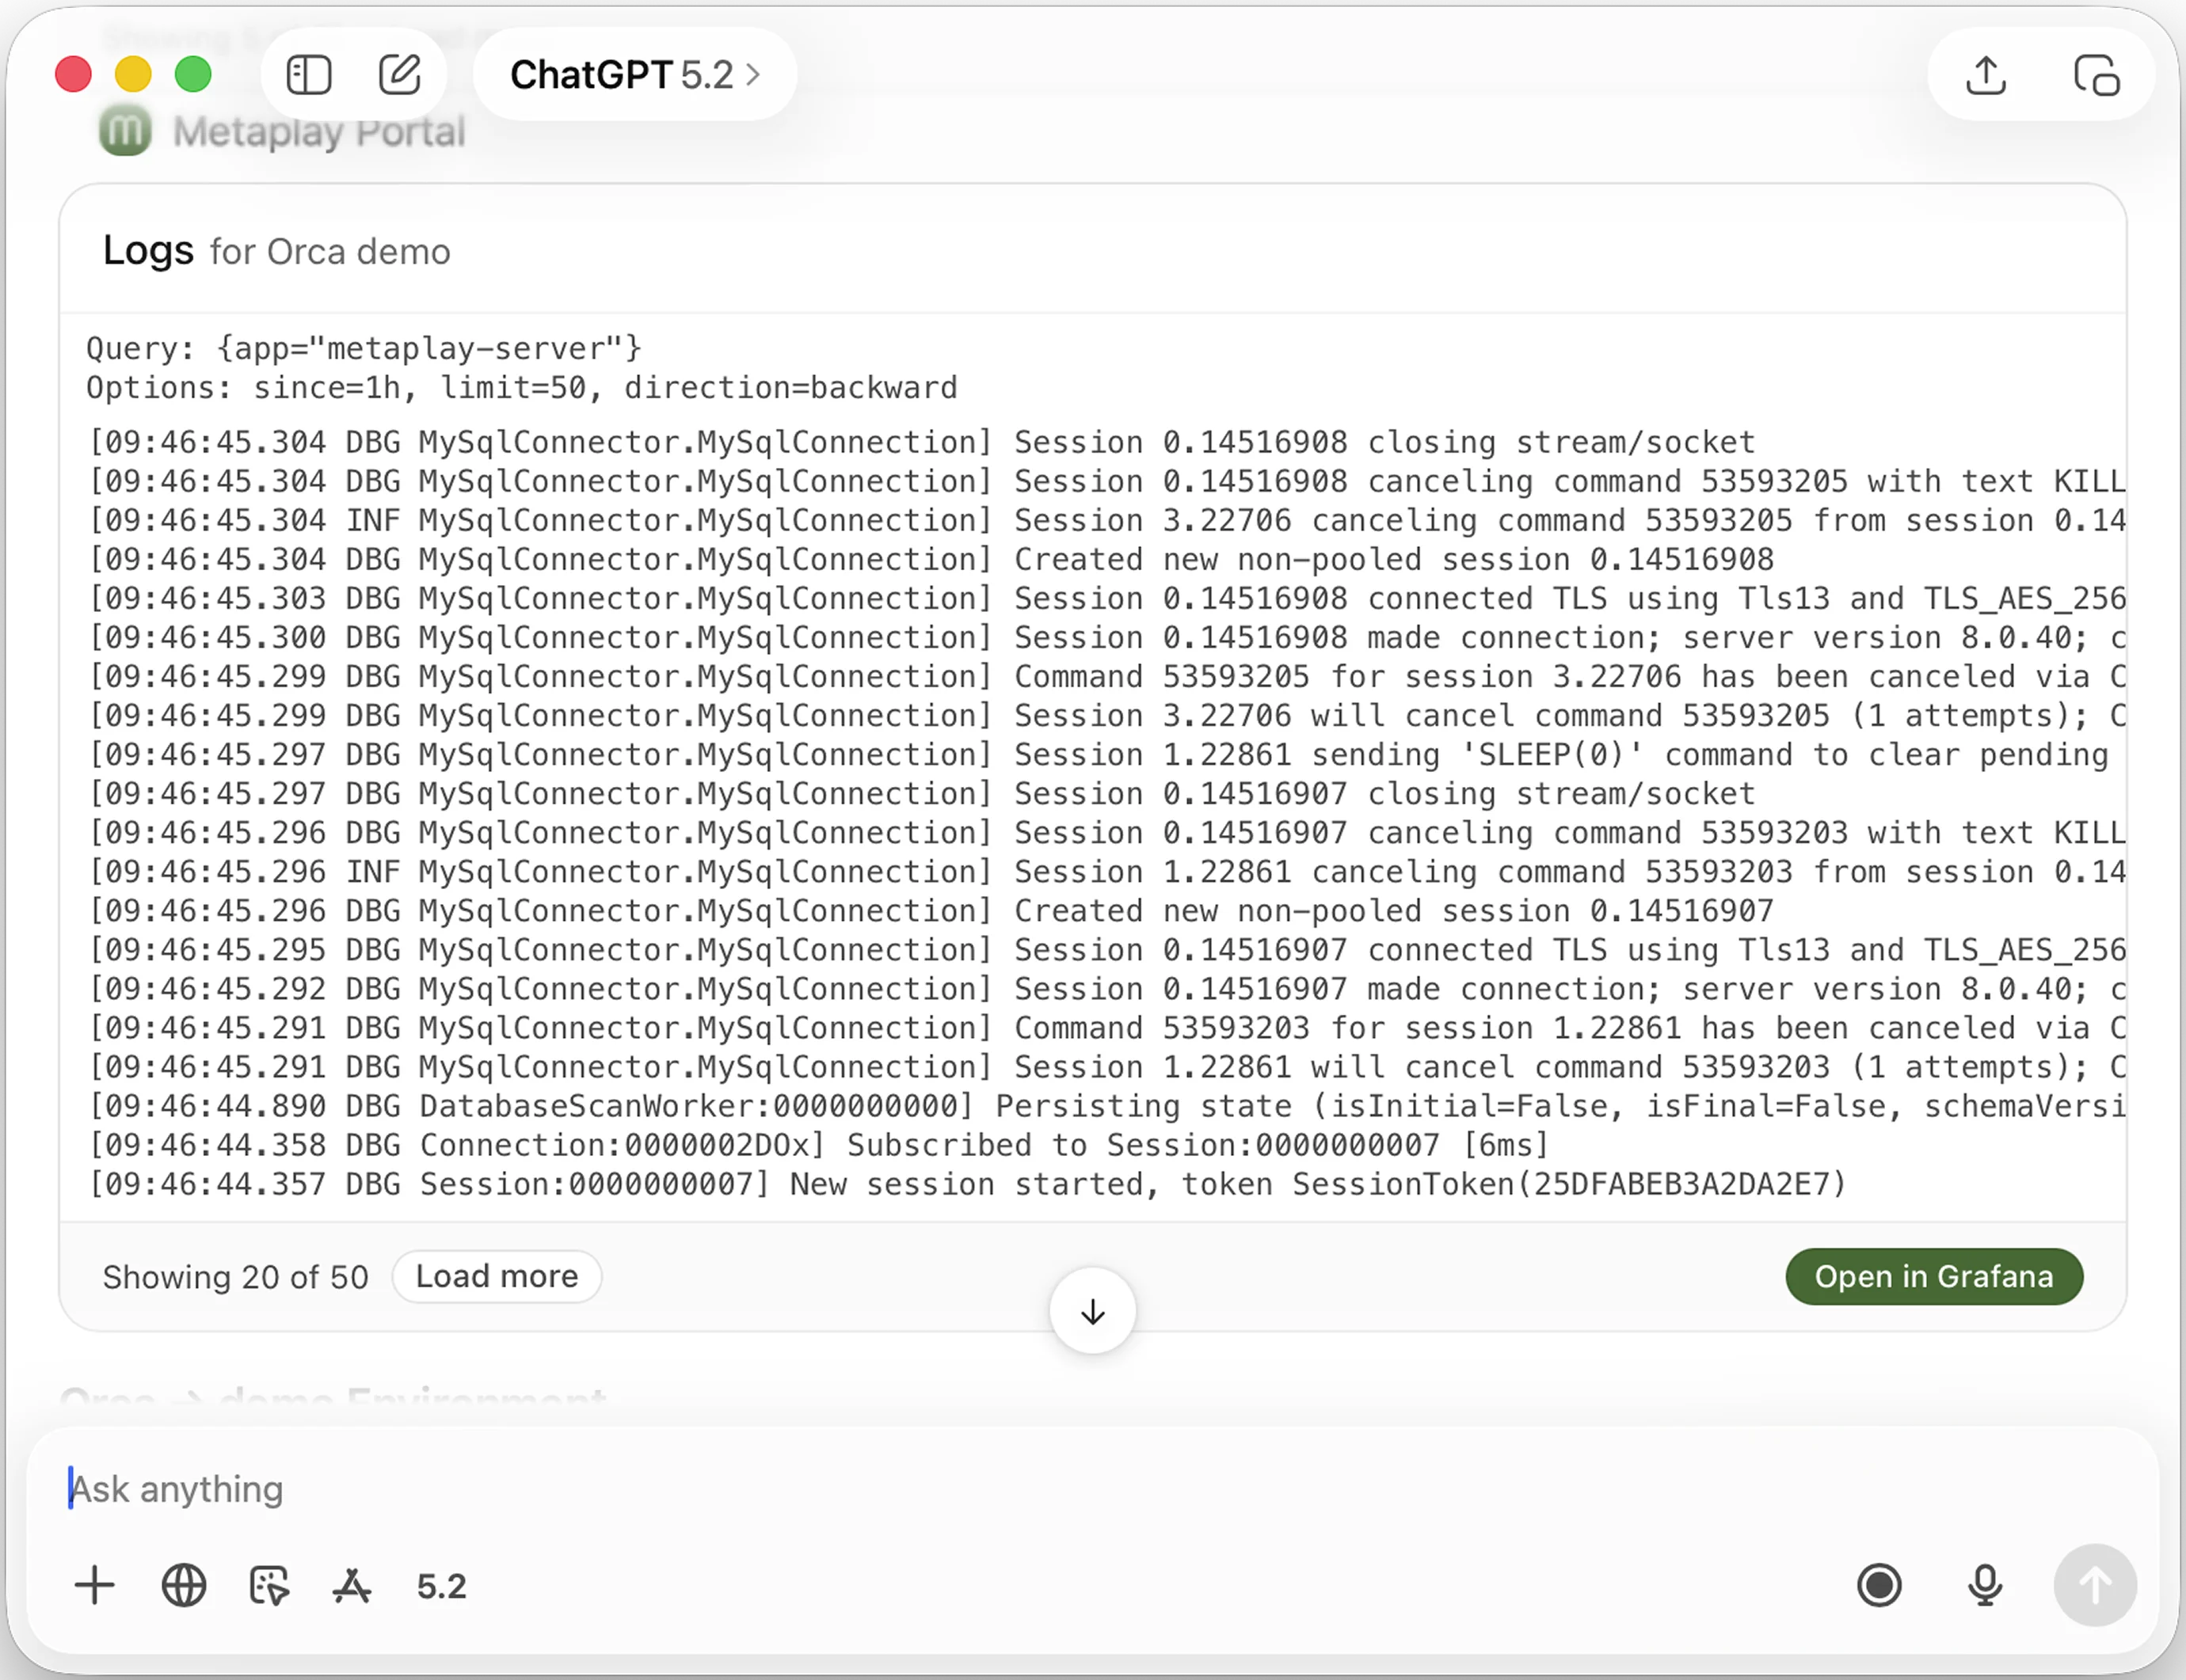Click the Ask anything input field
This screenshot has height=1680, width=2186.
(x=400, y=1489)
